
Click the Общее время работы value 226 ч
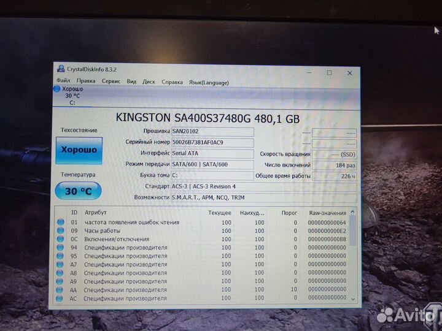click(335, 176)
